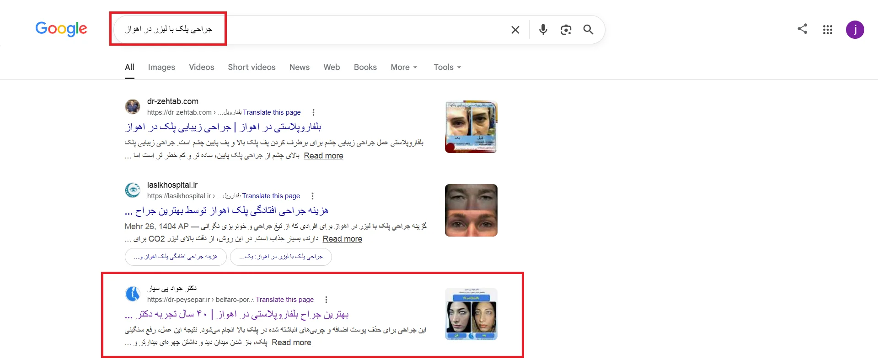Submit search with magnifier icon
878x364 pixels.
tap(588, 30)
